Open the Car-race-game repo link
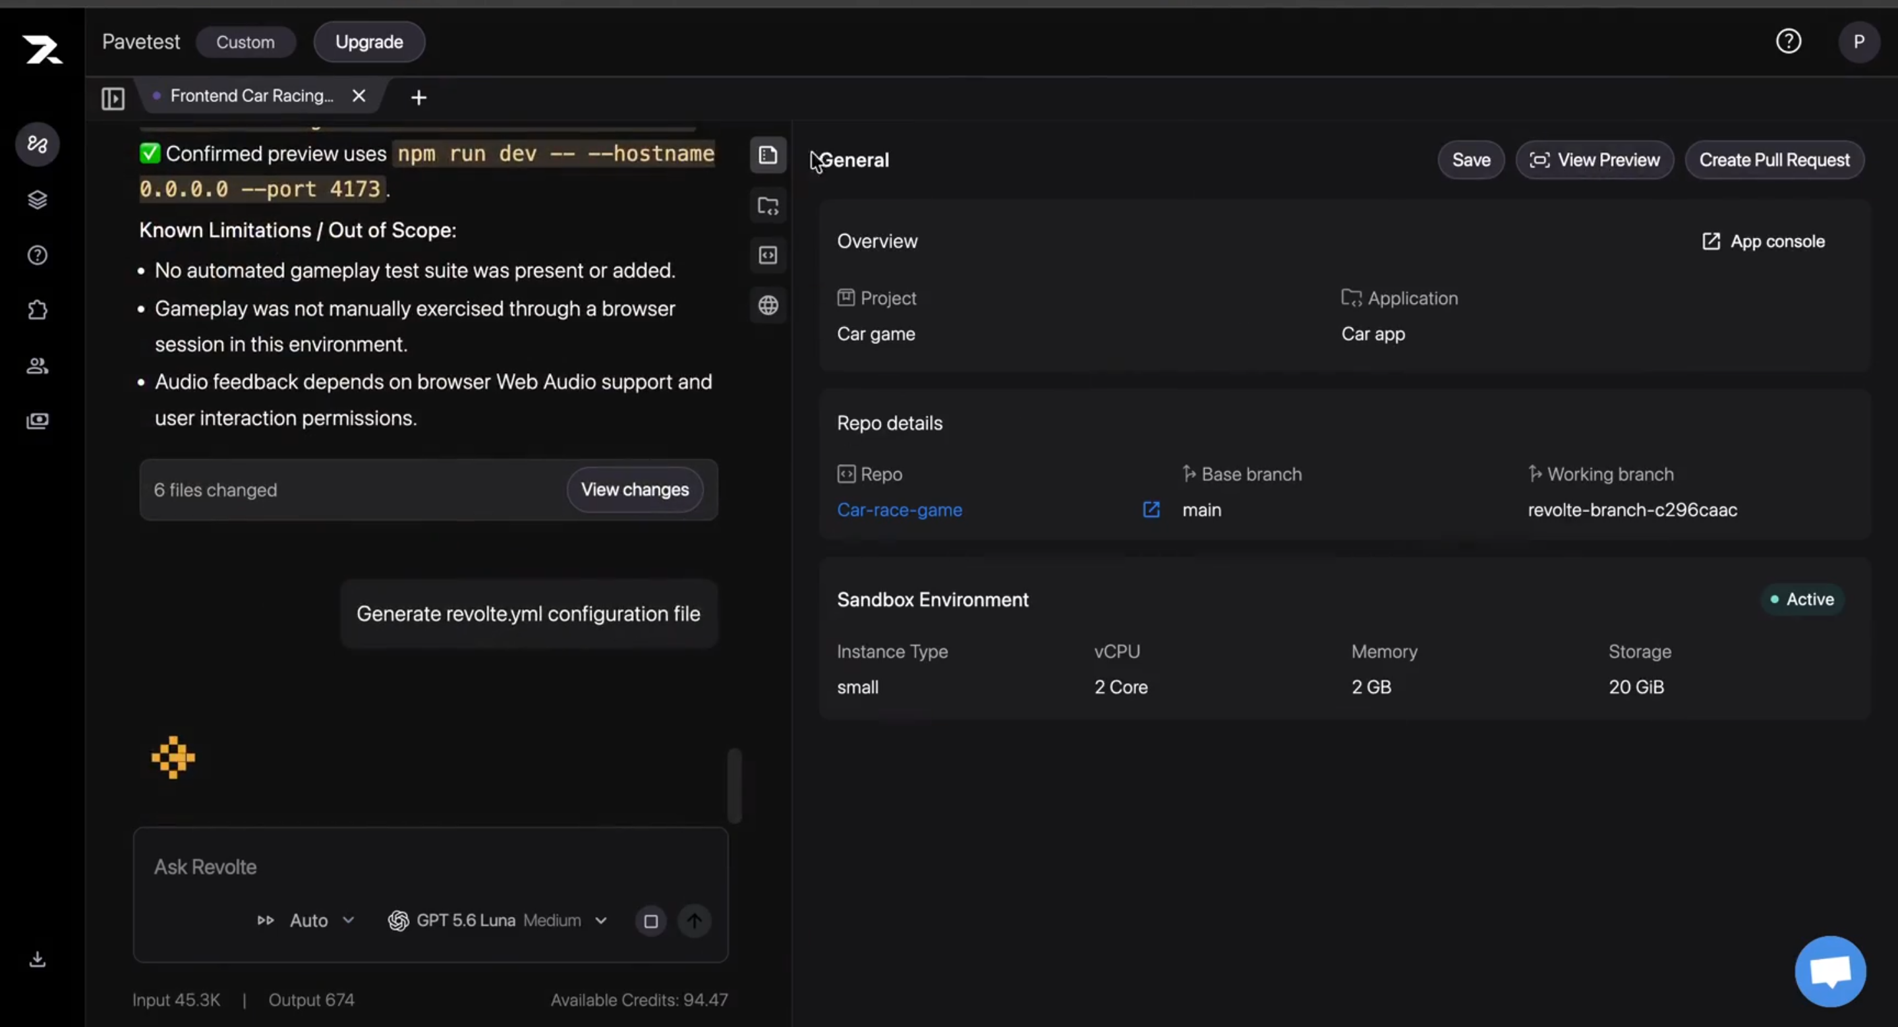 (x=899, y=510)
